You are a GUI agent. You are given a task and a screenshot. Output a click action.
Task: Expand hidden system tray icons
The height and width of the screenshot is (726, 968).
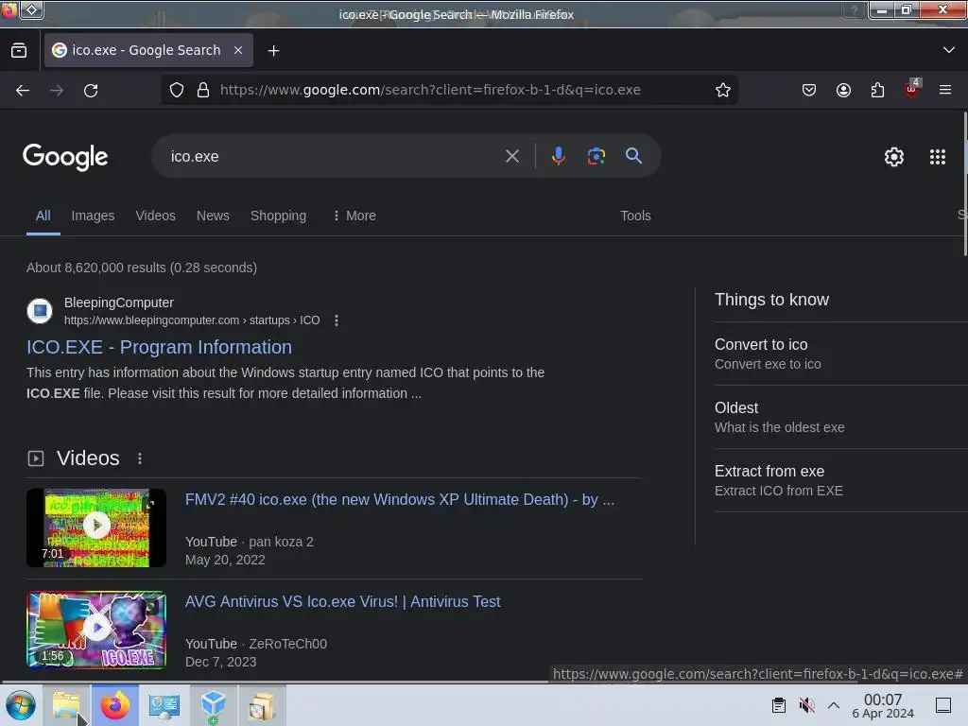pos(834,705)
